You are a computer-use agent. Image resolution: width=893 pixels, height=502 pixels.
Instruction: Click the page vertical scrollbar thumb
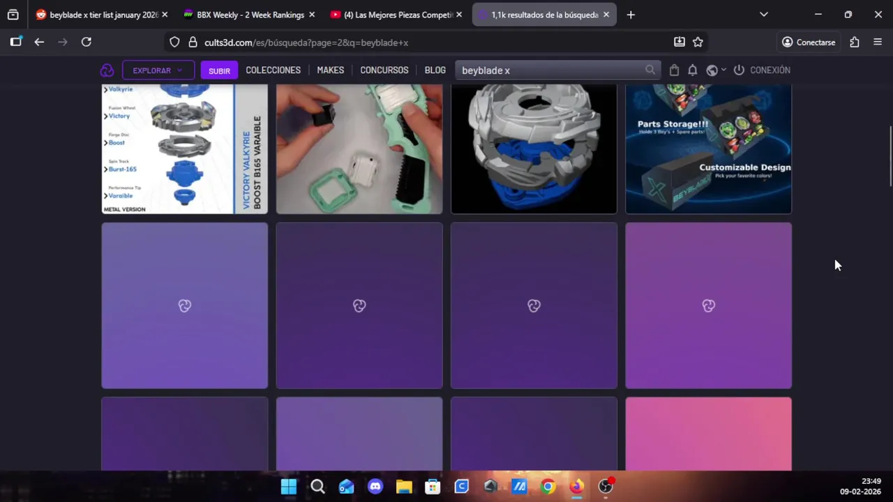[890, 156]
